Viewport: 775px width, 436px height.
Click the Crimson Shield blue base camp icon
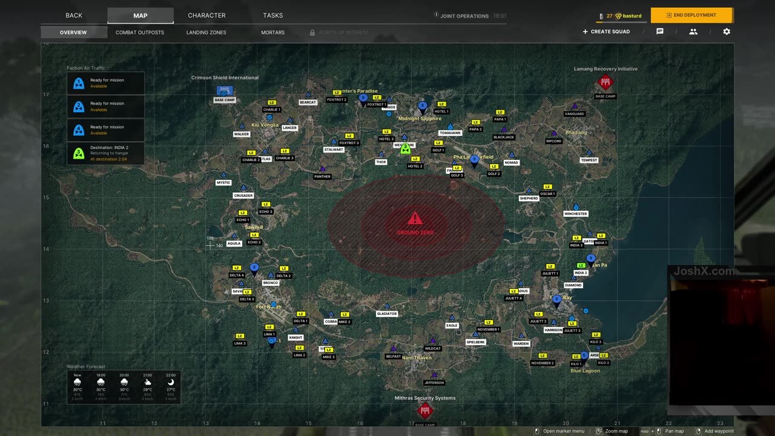click(225, 90)
